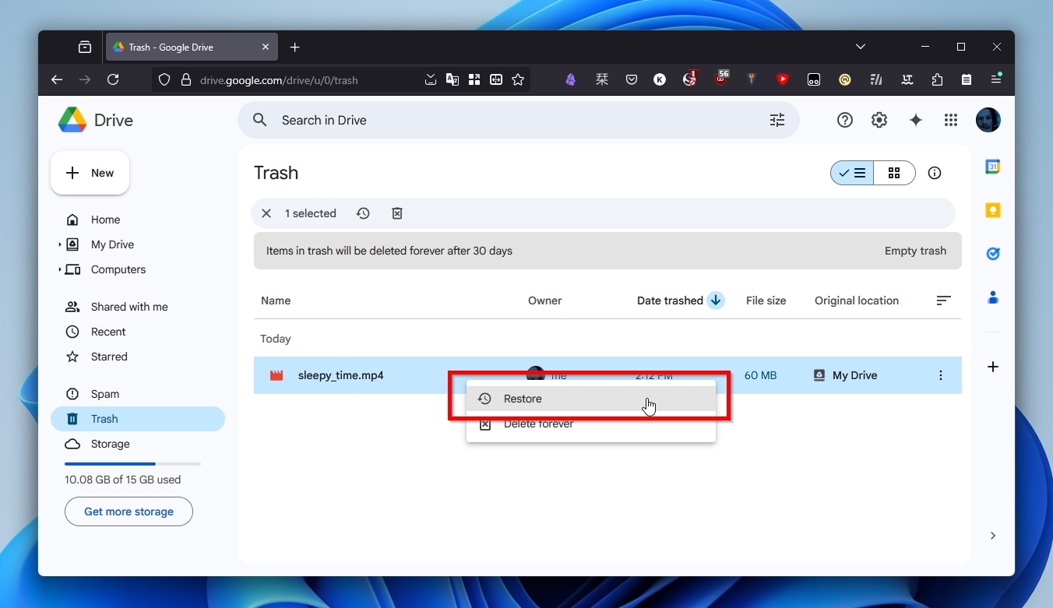
Task: Click the Google Drive logo
Action: click(72, 120)
